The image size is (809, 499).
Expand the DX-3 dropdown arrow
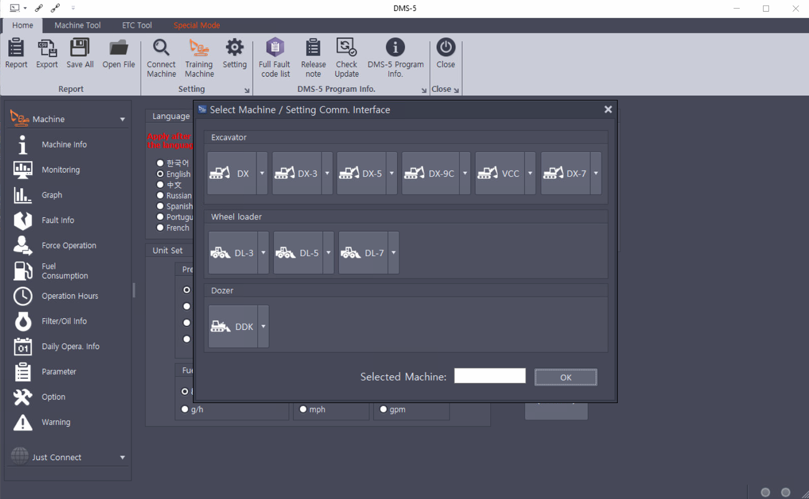pyautogui.click(x=327, y=173)
